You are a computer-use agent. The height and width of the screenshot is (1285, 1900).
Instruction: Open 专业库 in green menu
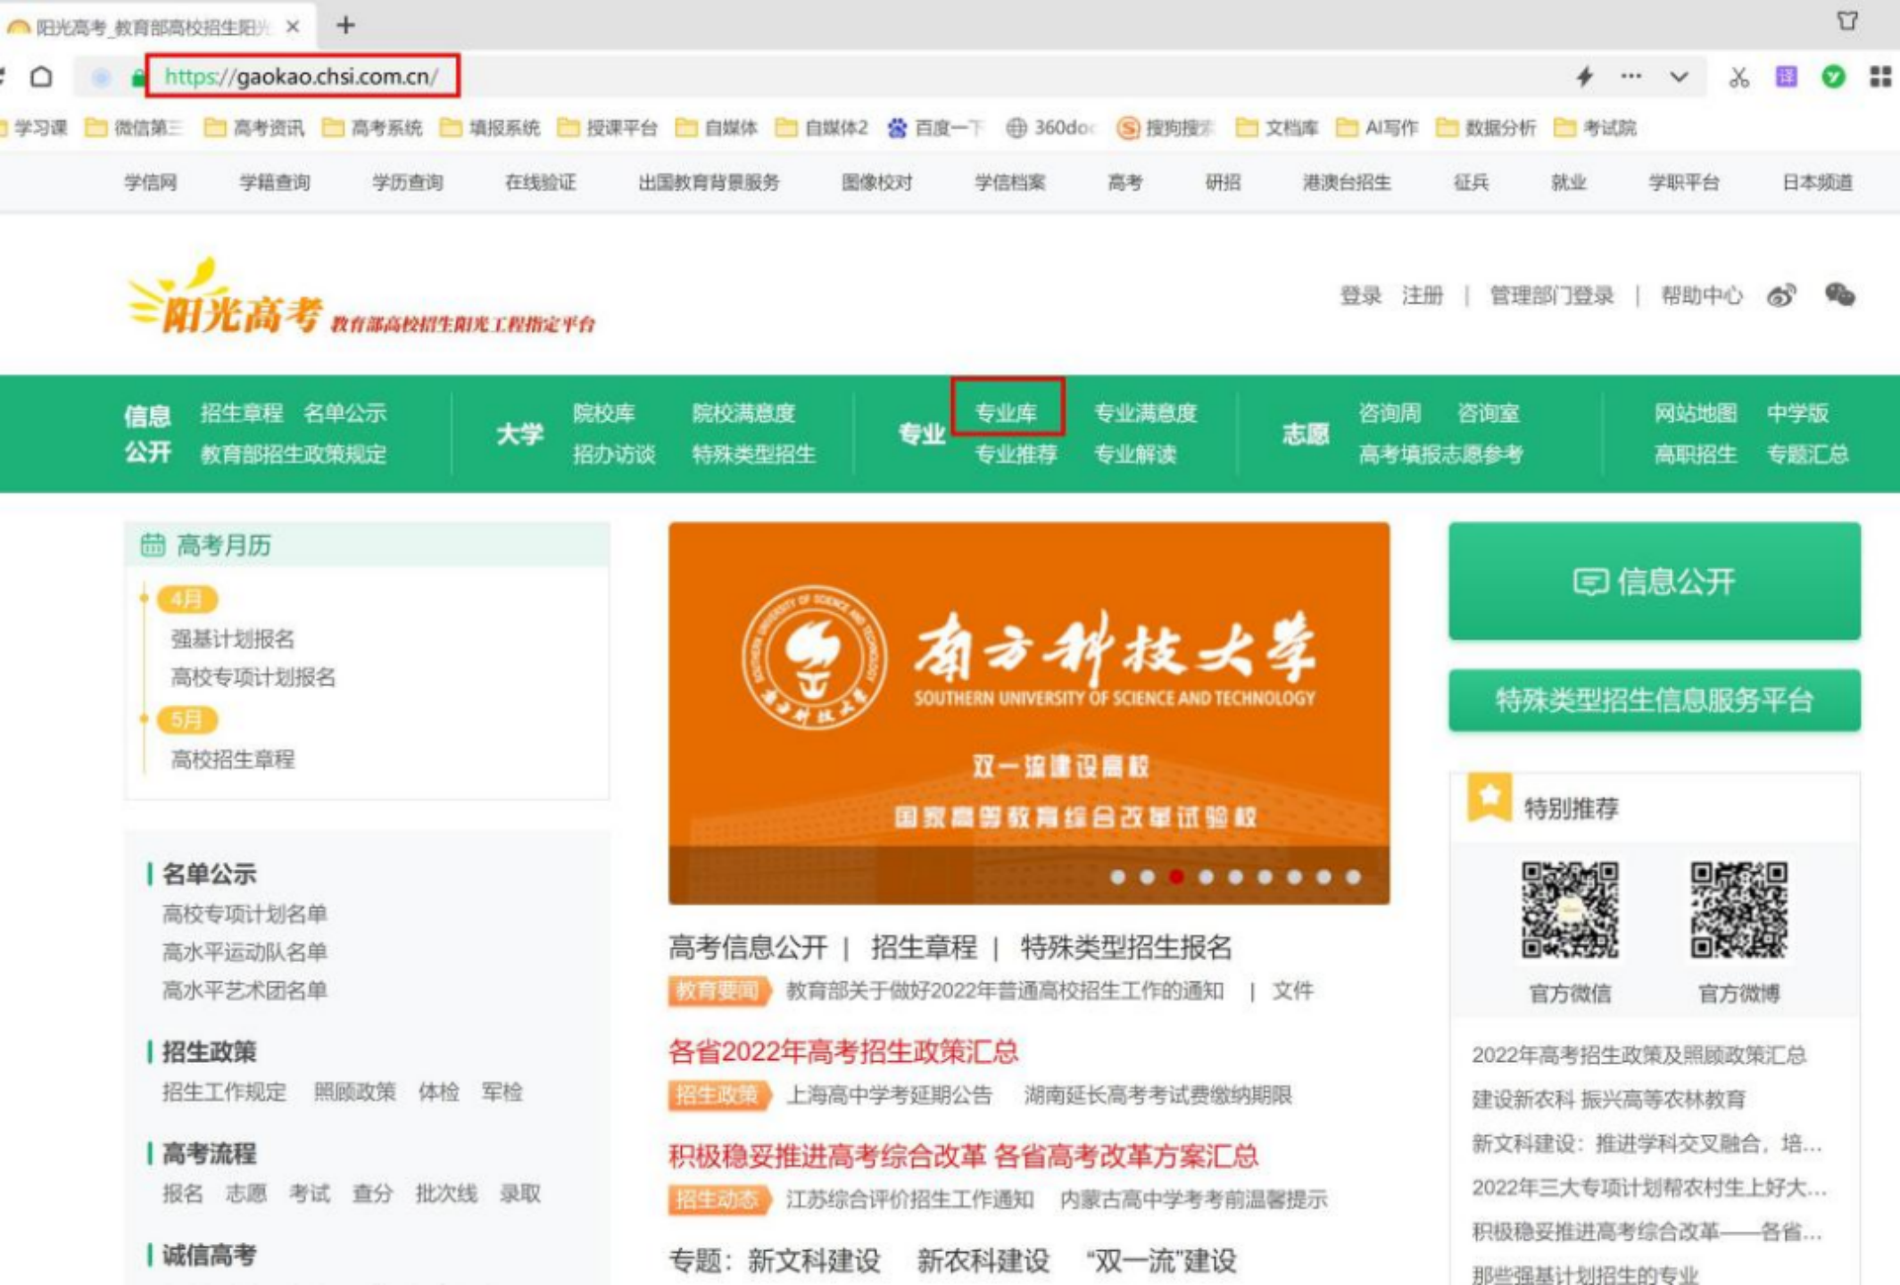[x=1006, y=412]
